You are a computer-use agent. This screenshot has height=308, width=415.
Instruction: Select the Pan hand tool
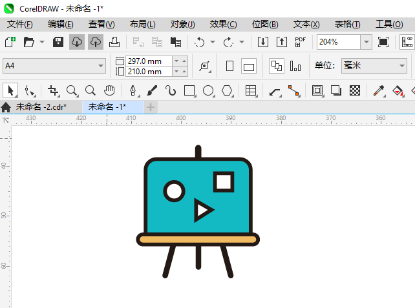pyautogui.click(x=109, y=90)
